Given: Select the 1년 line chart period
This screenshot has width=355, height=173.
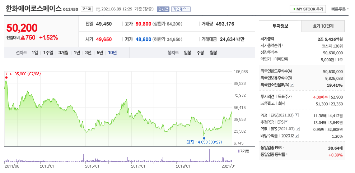Looking at the screenshot, I should coord(77,53).
